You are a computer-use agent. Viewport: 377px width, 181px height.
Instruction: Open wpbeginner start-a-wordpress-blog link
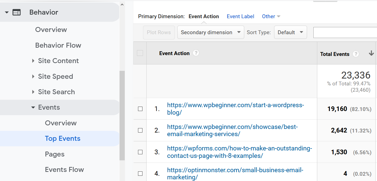[x=235, y=109]
